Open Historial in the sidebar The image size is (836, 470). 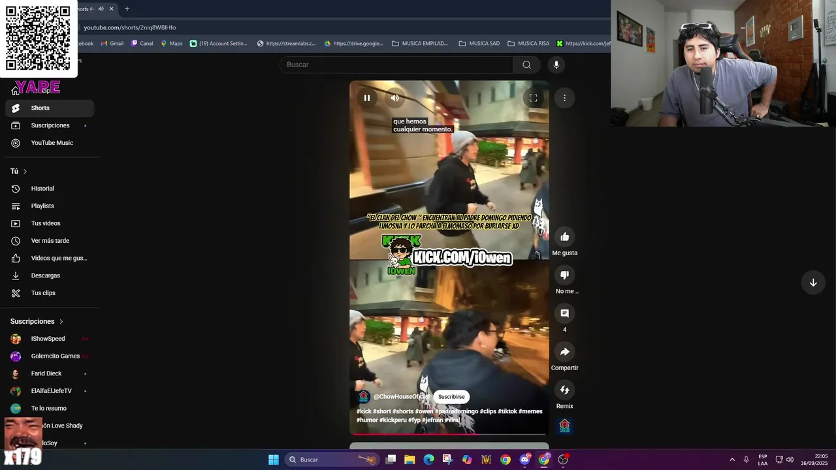tap(50, 189)
